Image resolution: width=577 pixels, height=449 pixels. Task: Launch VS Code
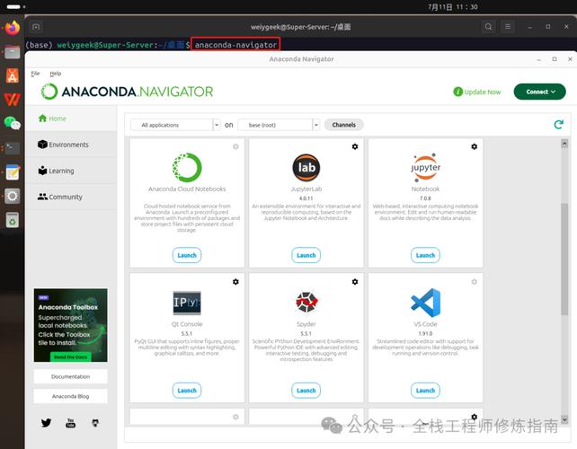coord(425,391)
